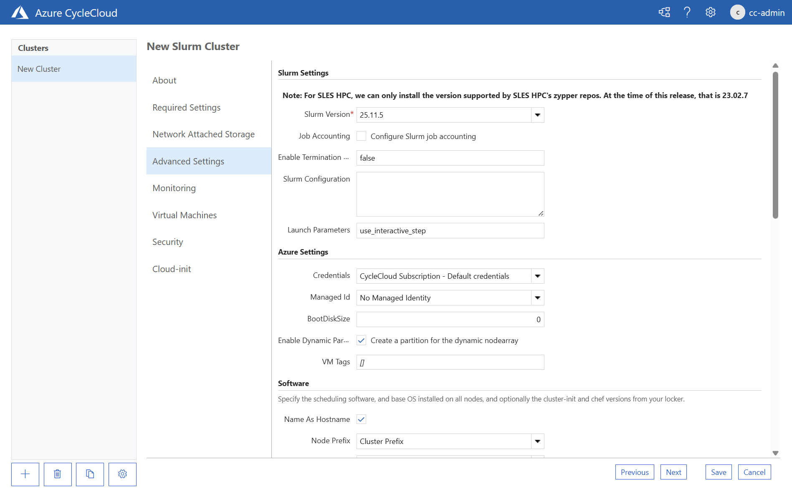Add a new cluster with plus icon

[25, 474]
